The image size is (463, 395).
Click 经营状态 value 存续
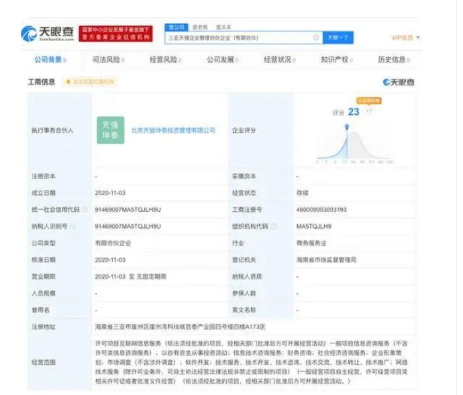(302, 193)
